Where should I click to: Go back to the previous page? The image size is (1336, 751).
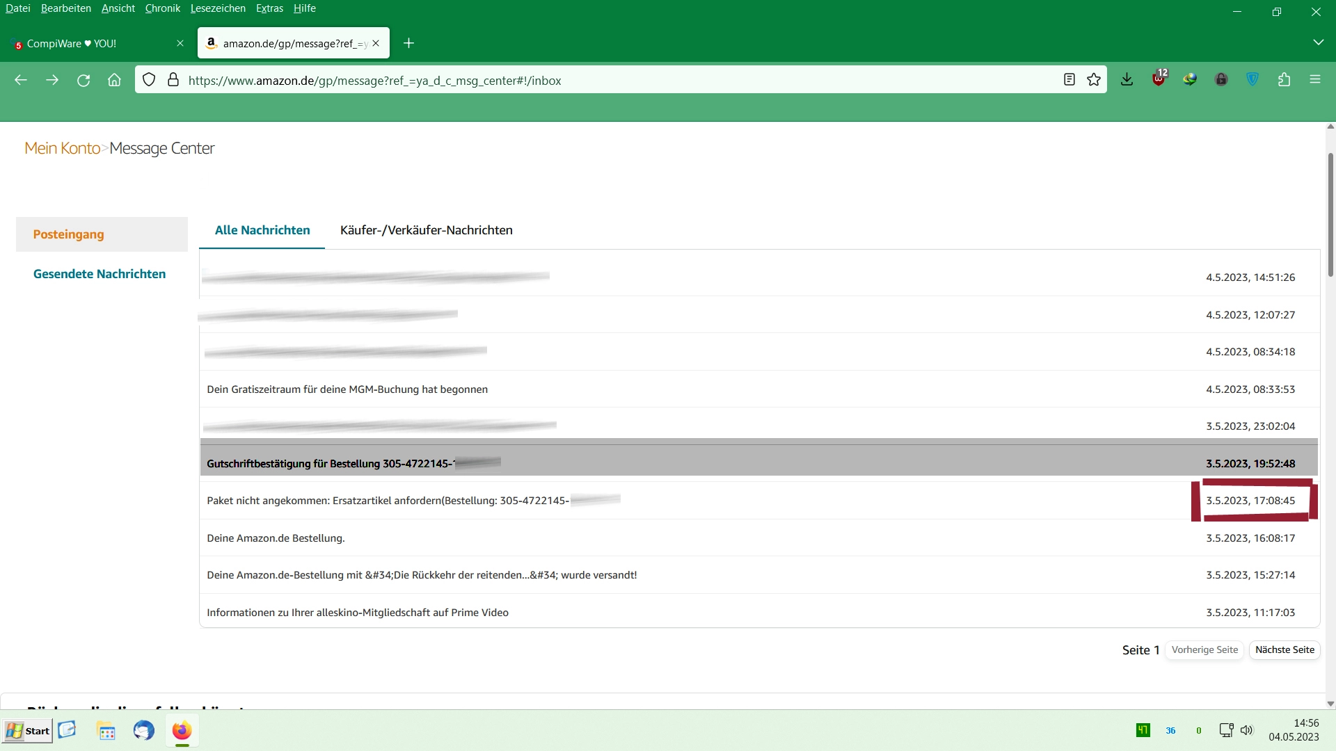[x=21, y=80]
